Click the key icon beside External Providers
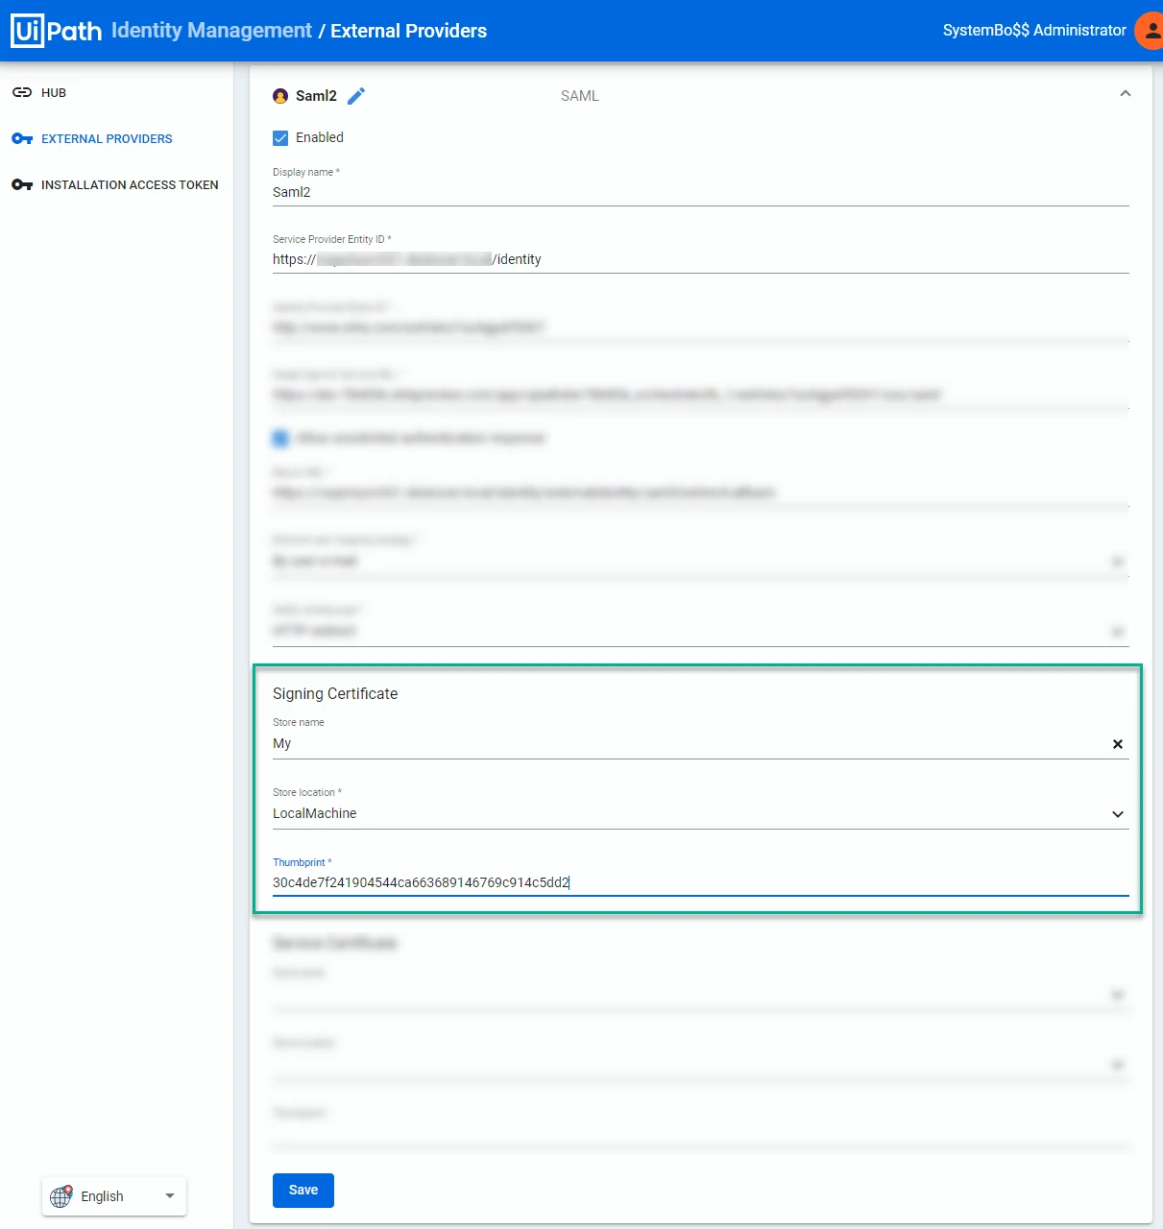1163x1229 pixels. click(22, 139)
